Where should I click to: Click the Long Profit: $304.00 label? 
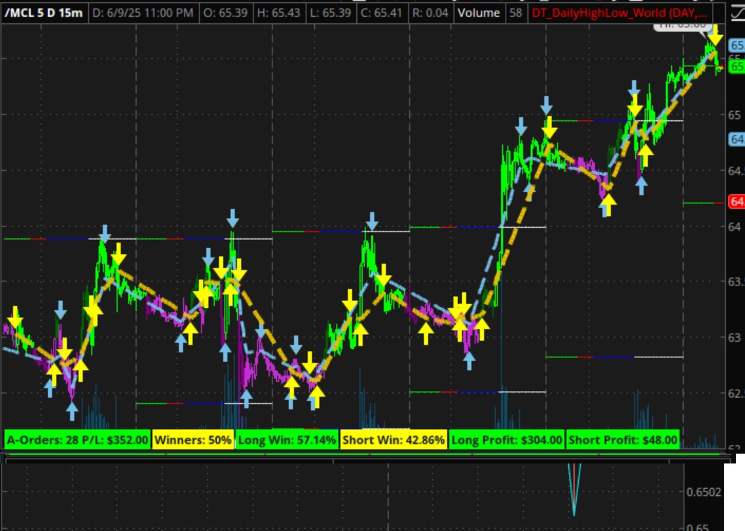pyautogui.click(x=506, y=440)
